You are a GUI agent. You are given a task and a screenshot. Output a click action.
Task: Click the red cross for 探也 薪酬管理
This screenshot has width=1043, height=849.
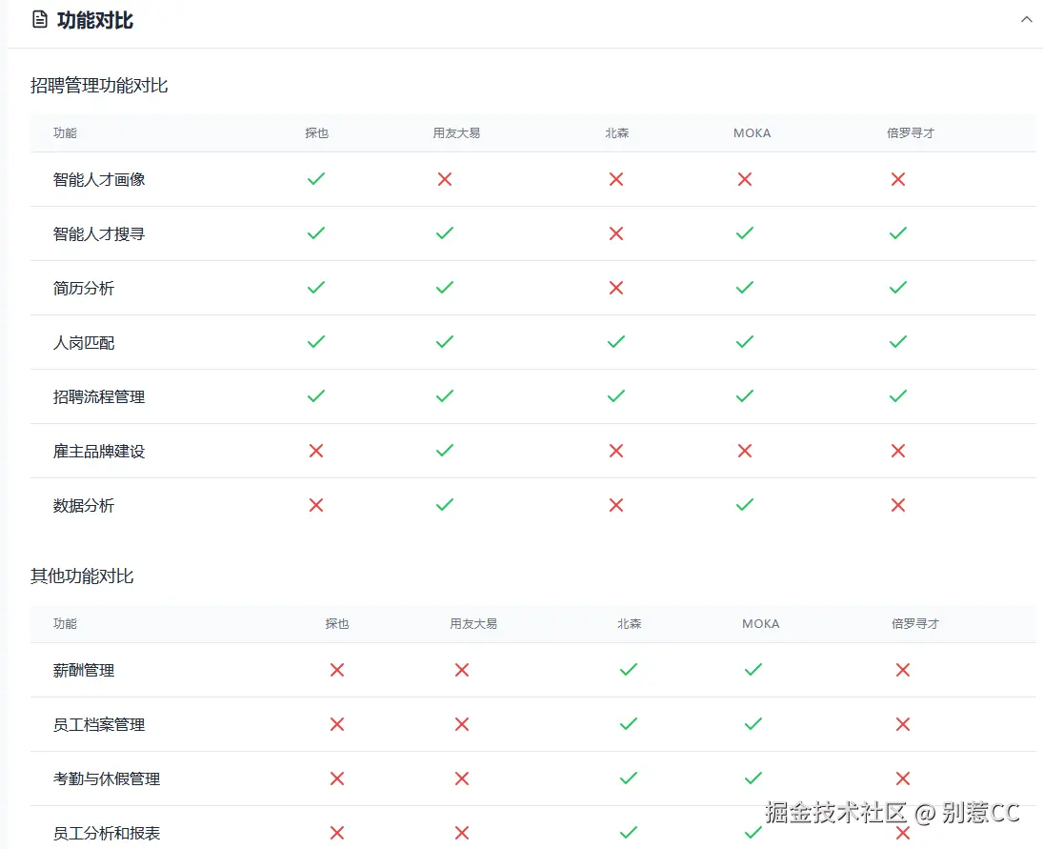(x=337, y=670)
